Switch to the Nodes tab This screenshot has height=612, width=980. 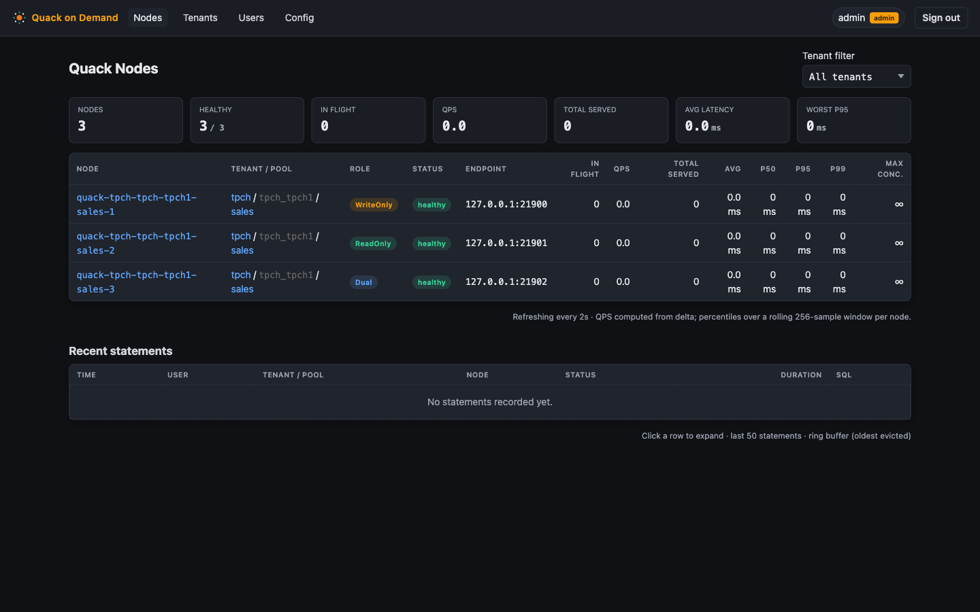tap(148, 18)
